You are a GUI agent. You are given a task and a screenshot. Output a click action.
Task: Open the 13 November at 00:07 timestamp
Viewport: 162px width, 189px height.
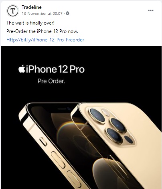pos(42,13)
